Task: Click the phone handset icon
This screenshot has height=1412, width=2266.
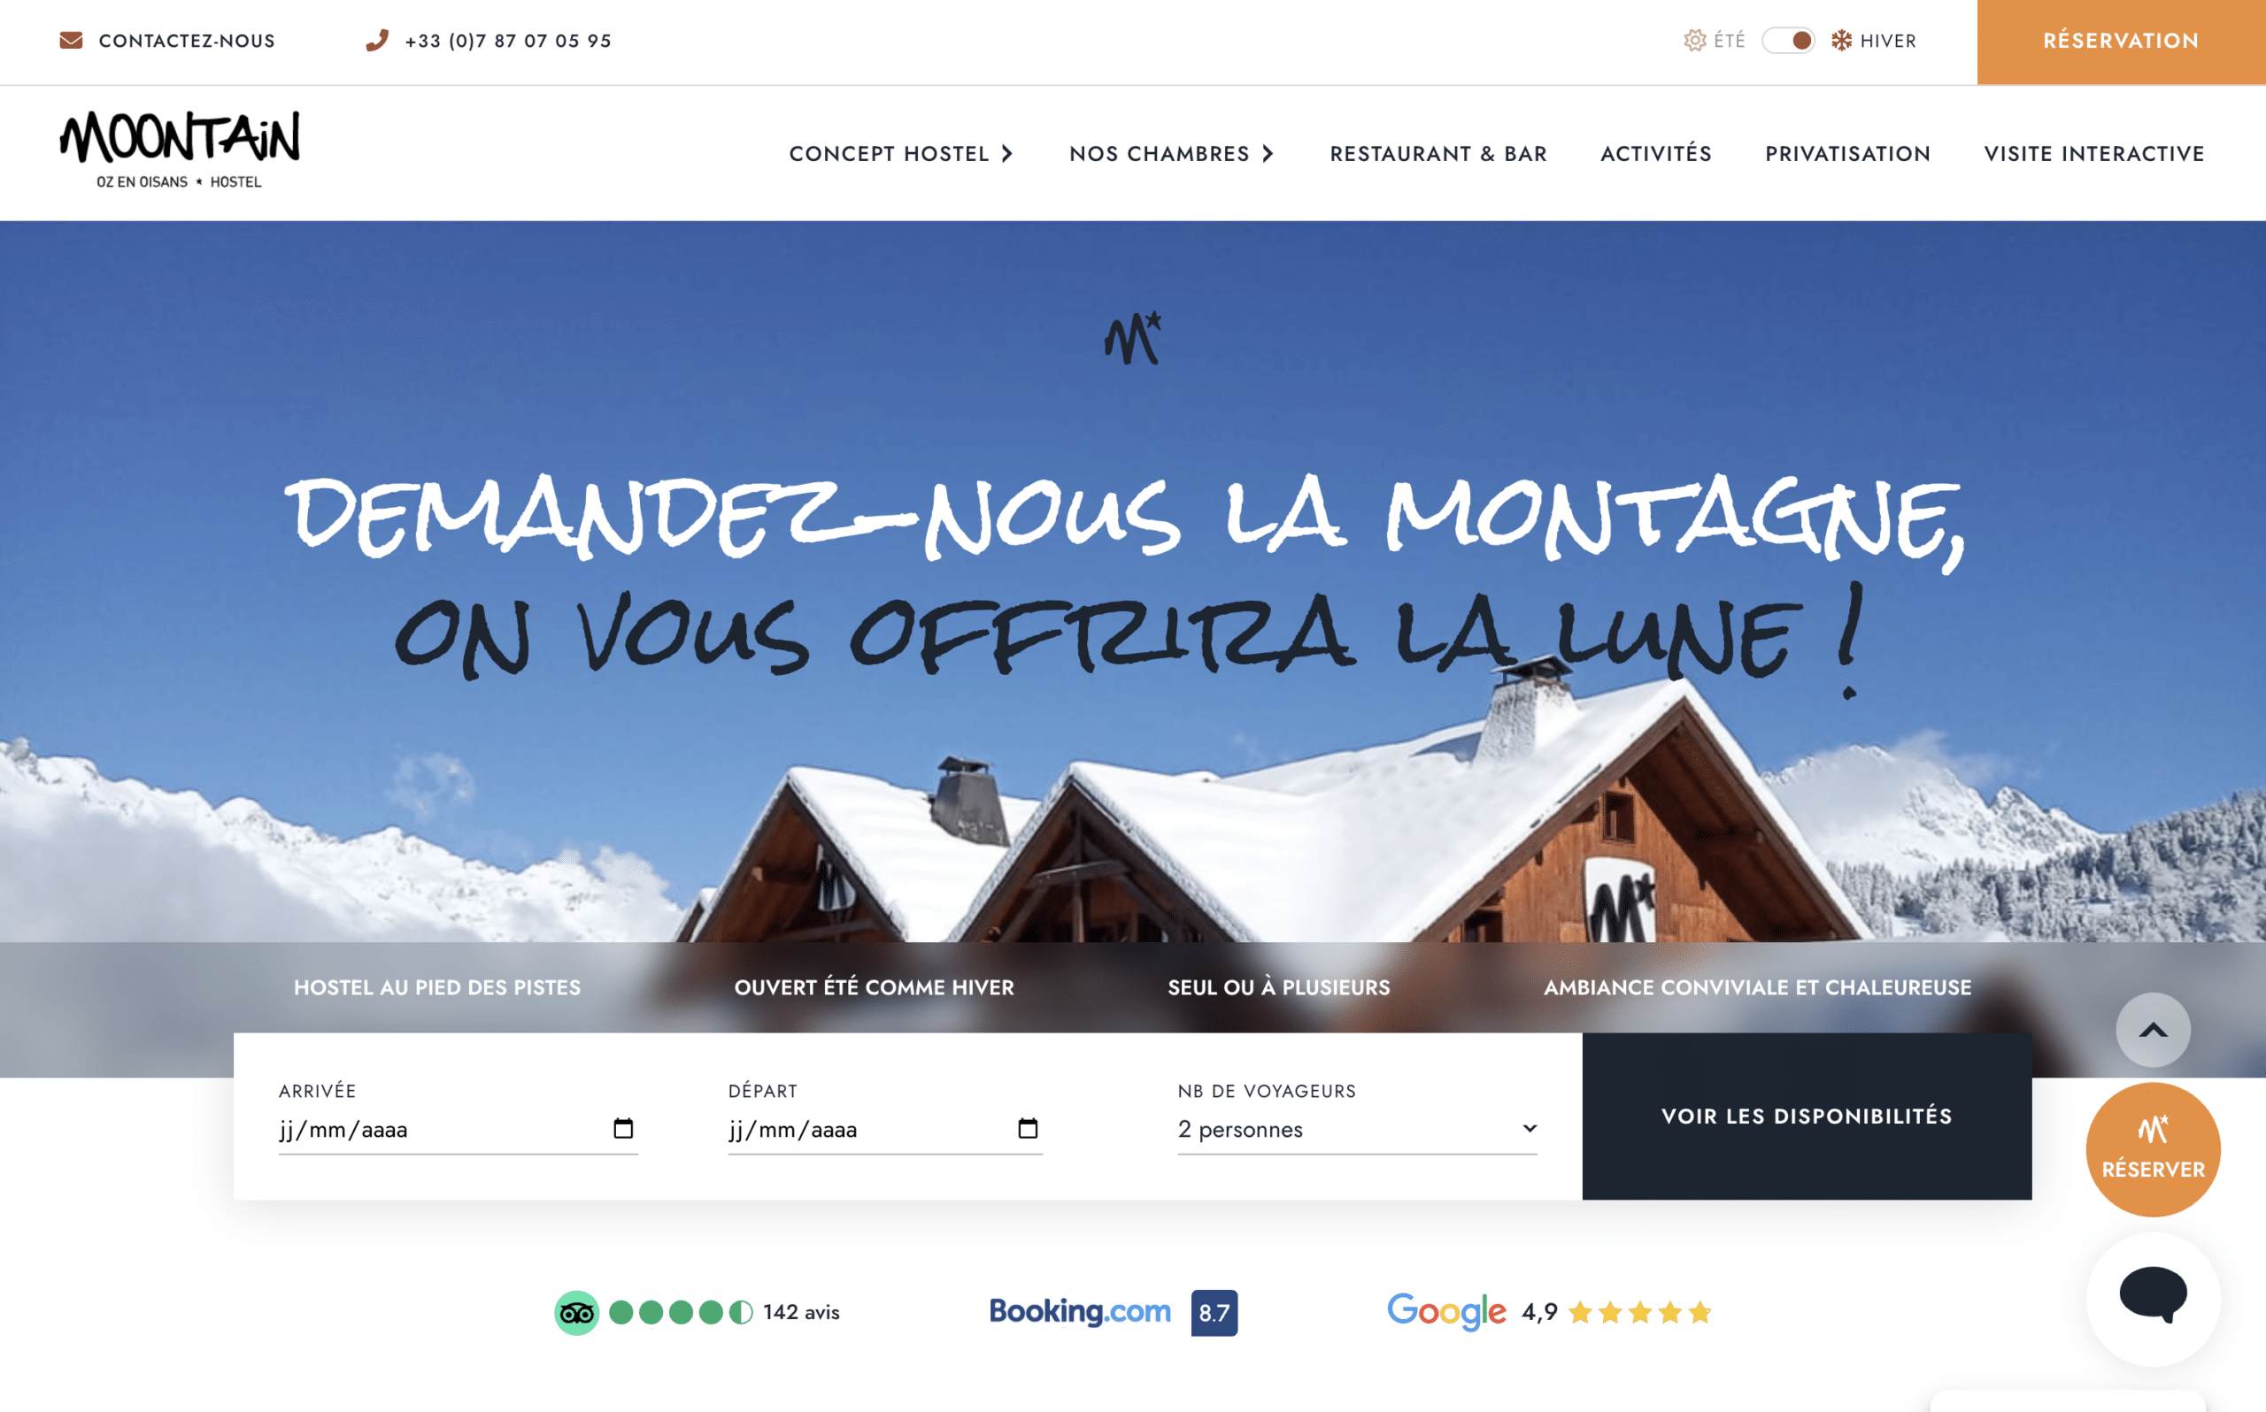Action: tap(376, 40)
